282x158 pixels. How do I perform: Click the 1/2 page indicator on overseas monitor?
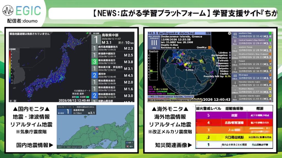click(208, 33)
